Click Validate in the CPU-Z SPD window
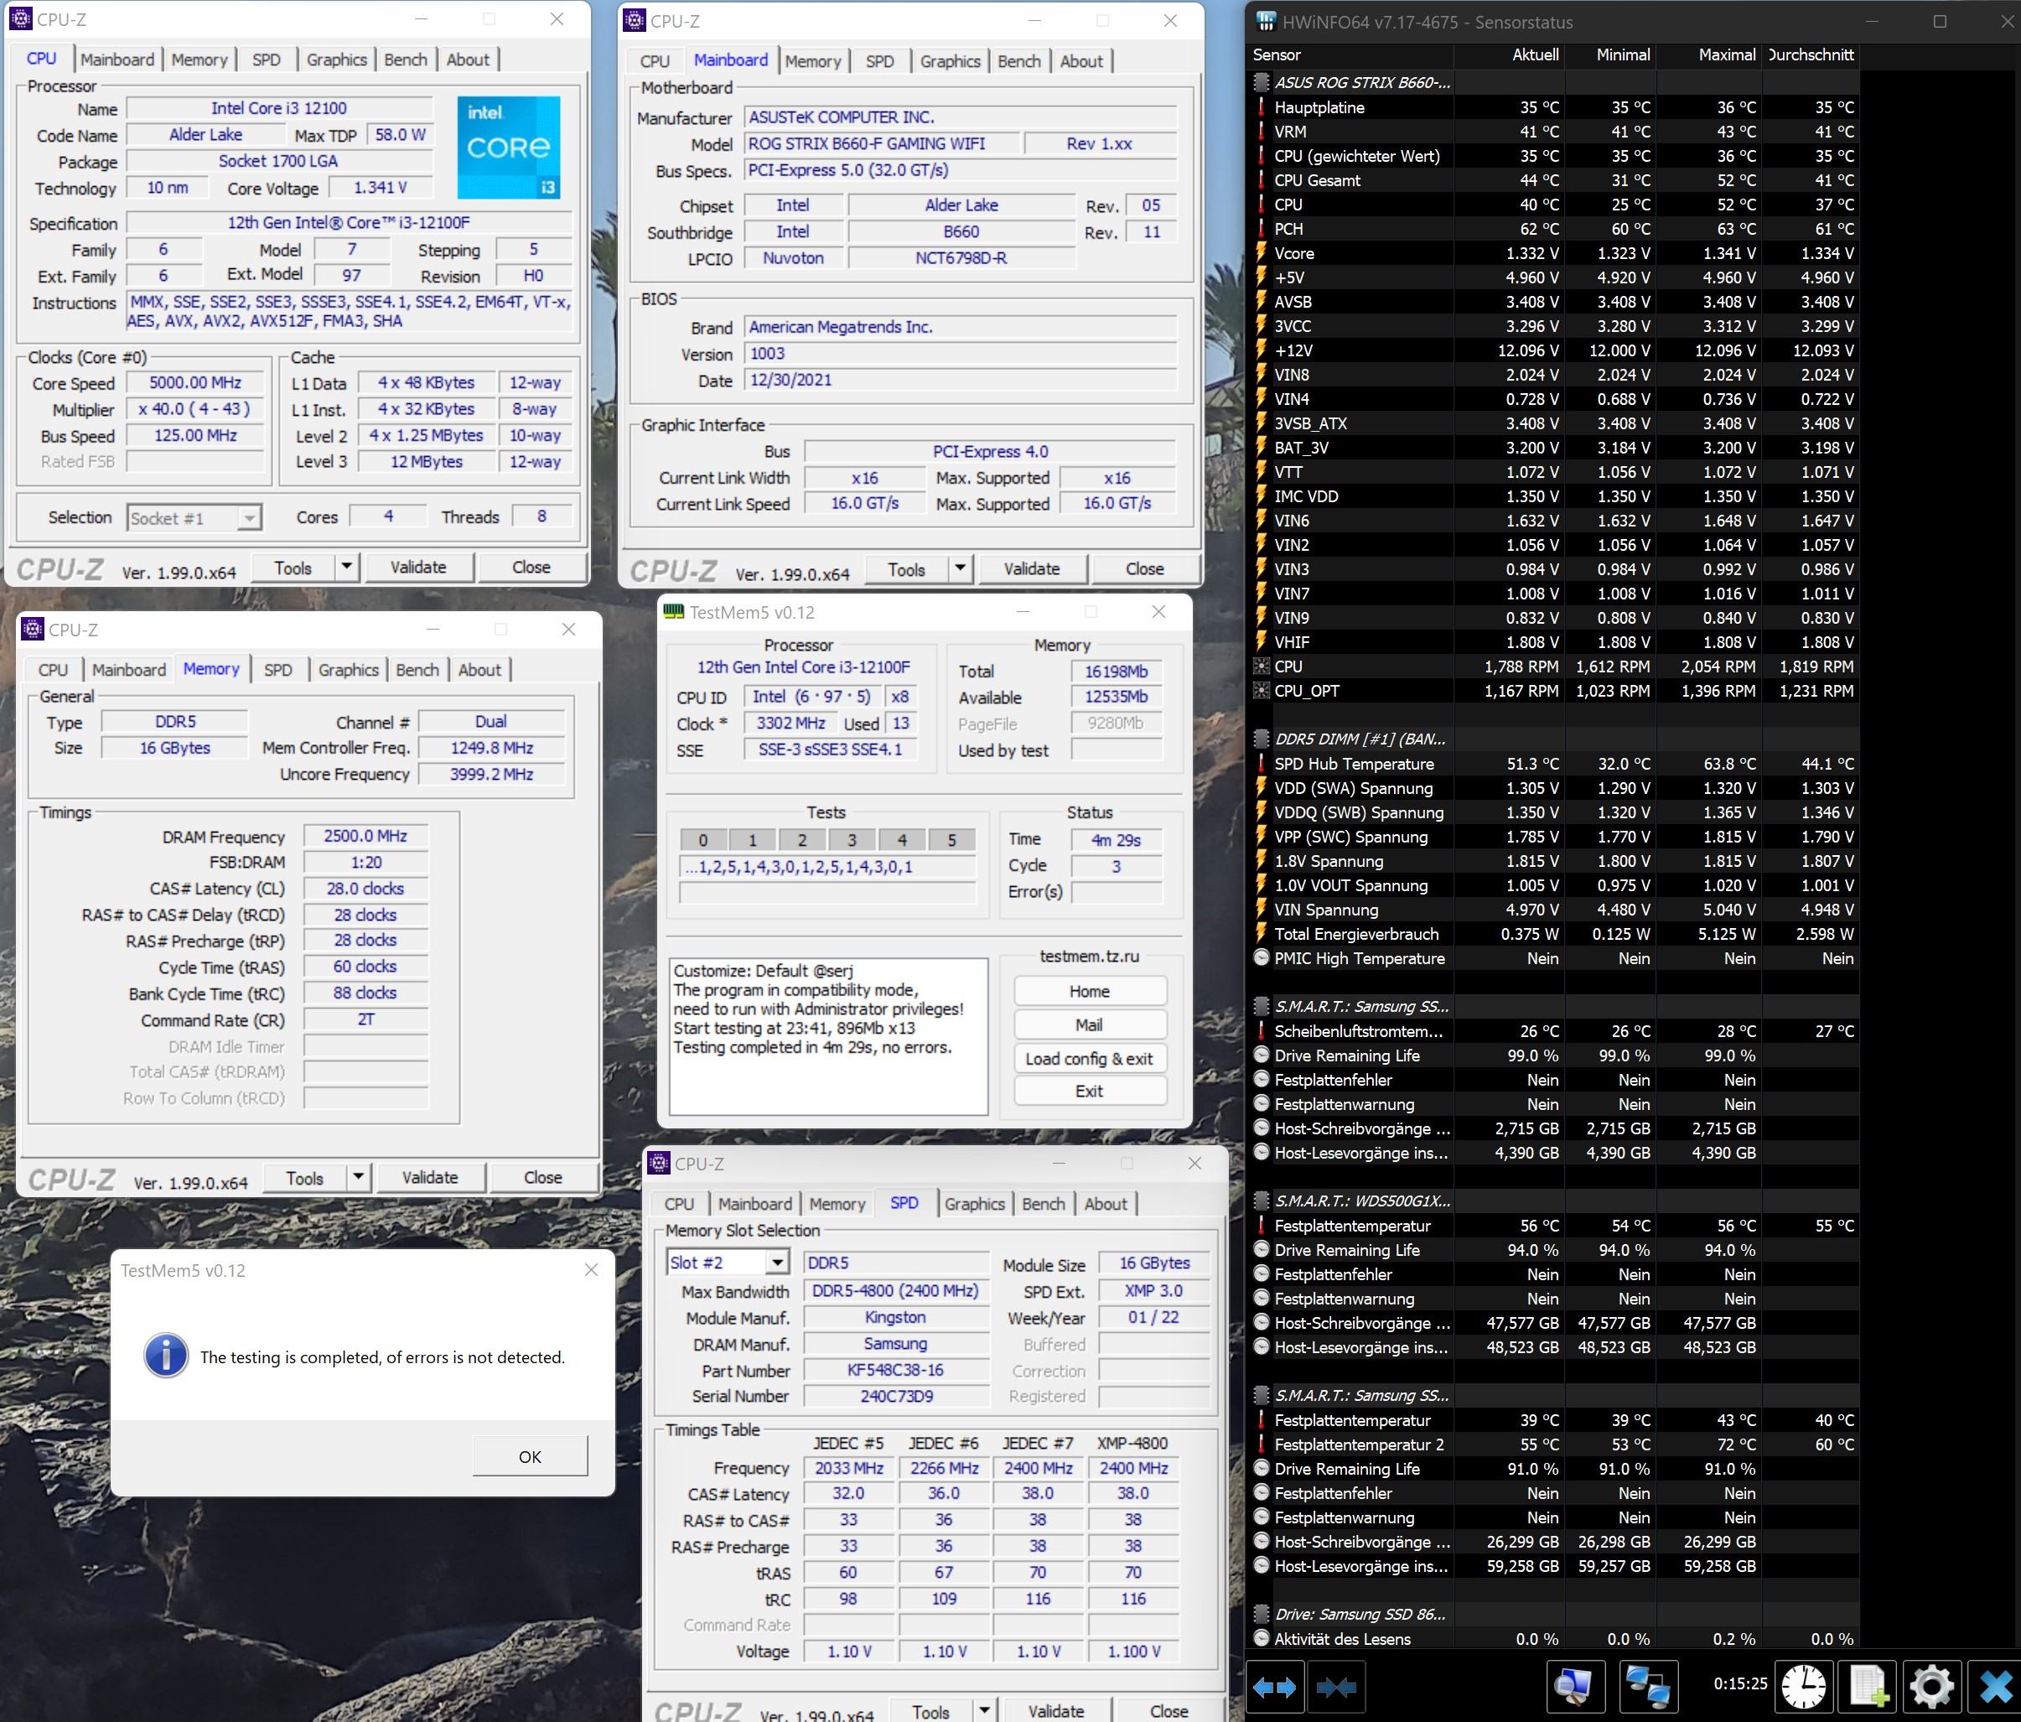The image size is (2021, 1722). coord(1055,1711)
